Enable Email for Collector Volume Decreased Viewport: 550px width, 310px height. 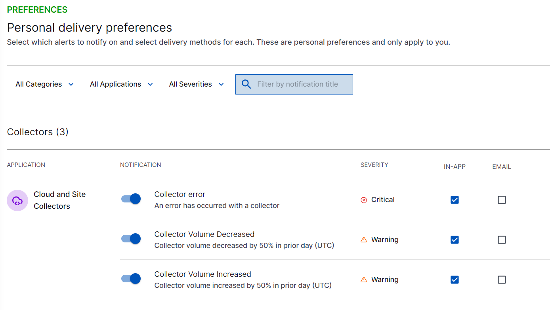[x=502, y=240]
